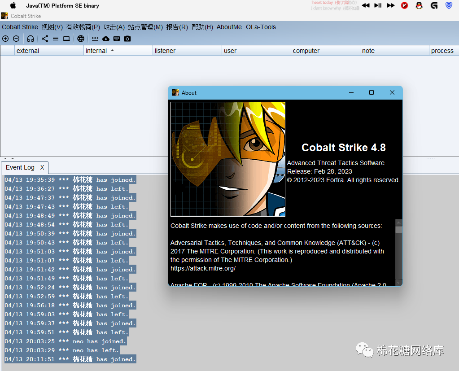This screenshot has height=371, width=459.
Task: Show targets view via laptop icon
Action: click(x=66, y=39)
